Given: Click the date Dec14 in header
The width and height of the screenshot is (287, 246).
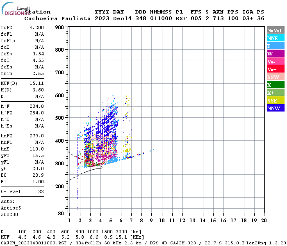Looking at the screenshot, I should point(122,18).
